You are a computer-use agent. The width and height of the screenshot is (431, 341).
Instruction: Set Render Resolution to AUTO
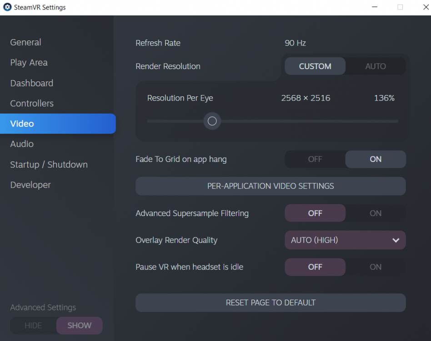376,66
